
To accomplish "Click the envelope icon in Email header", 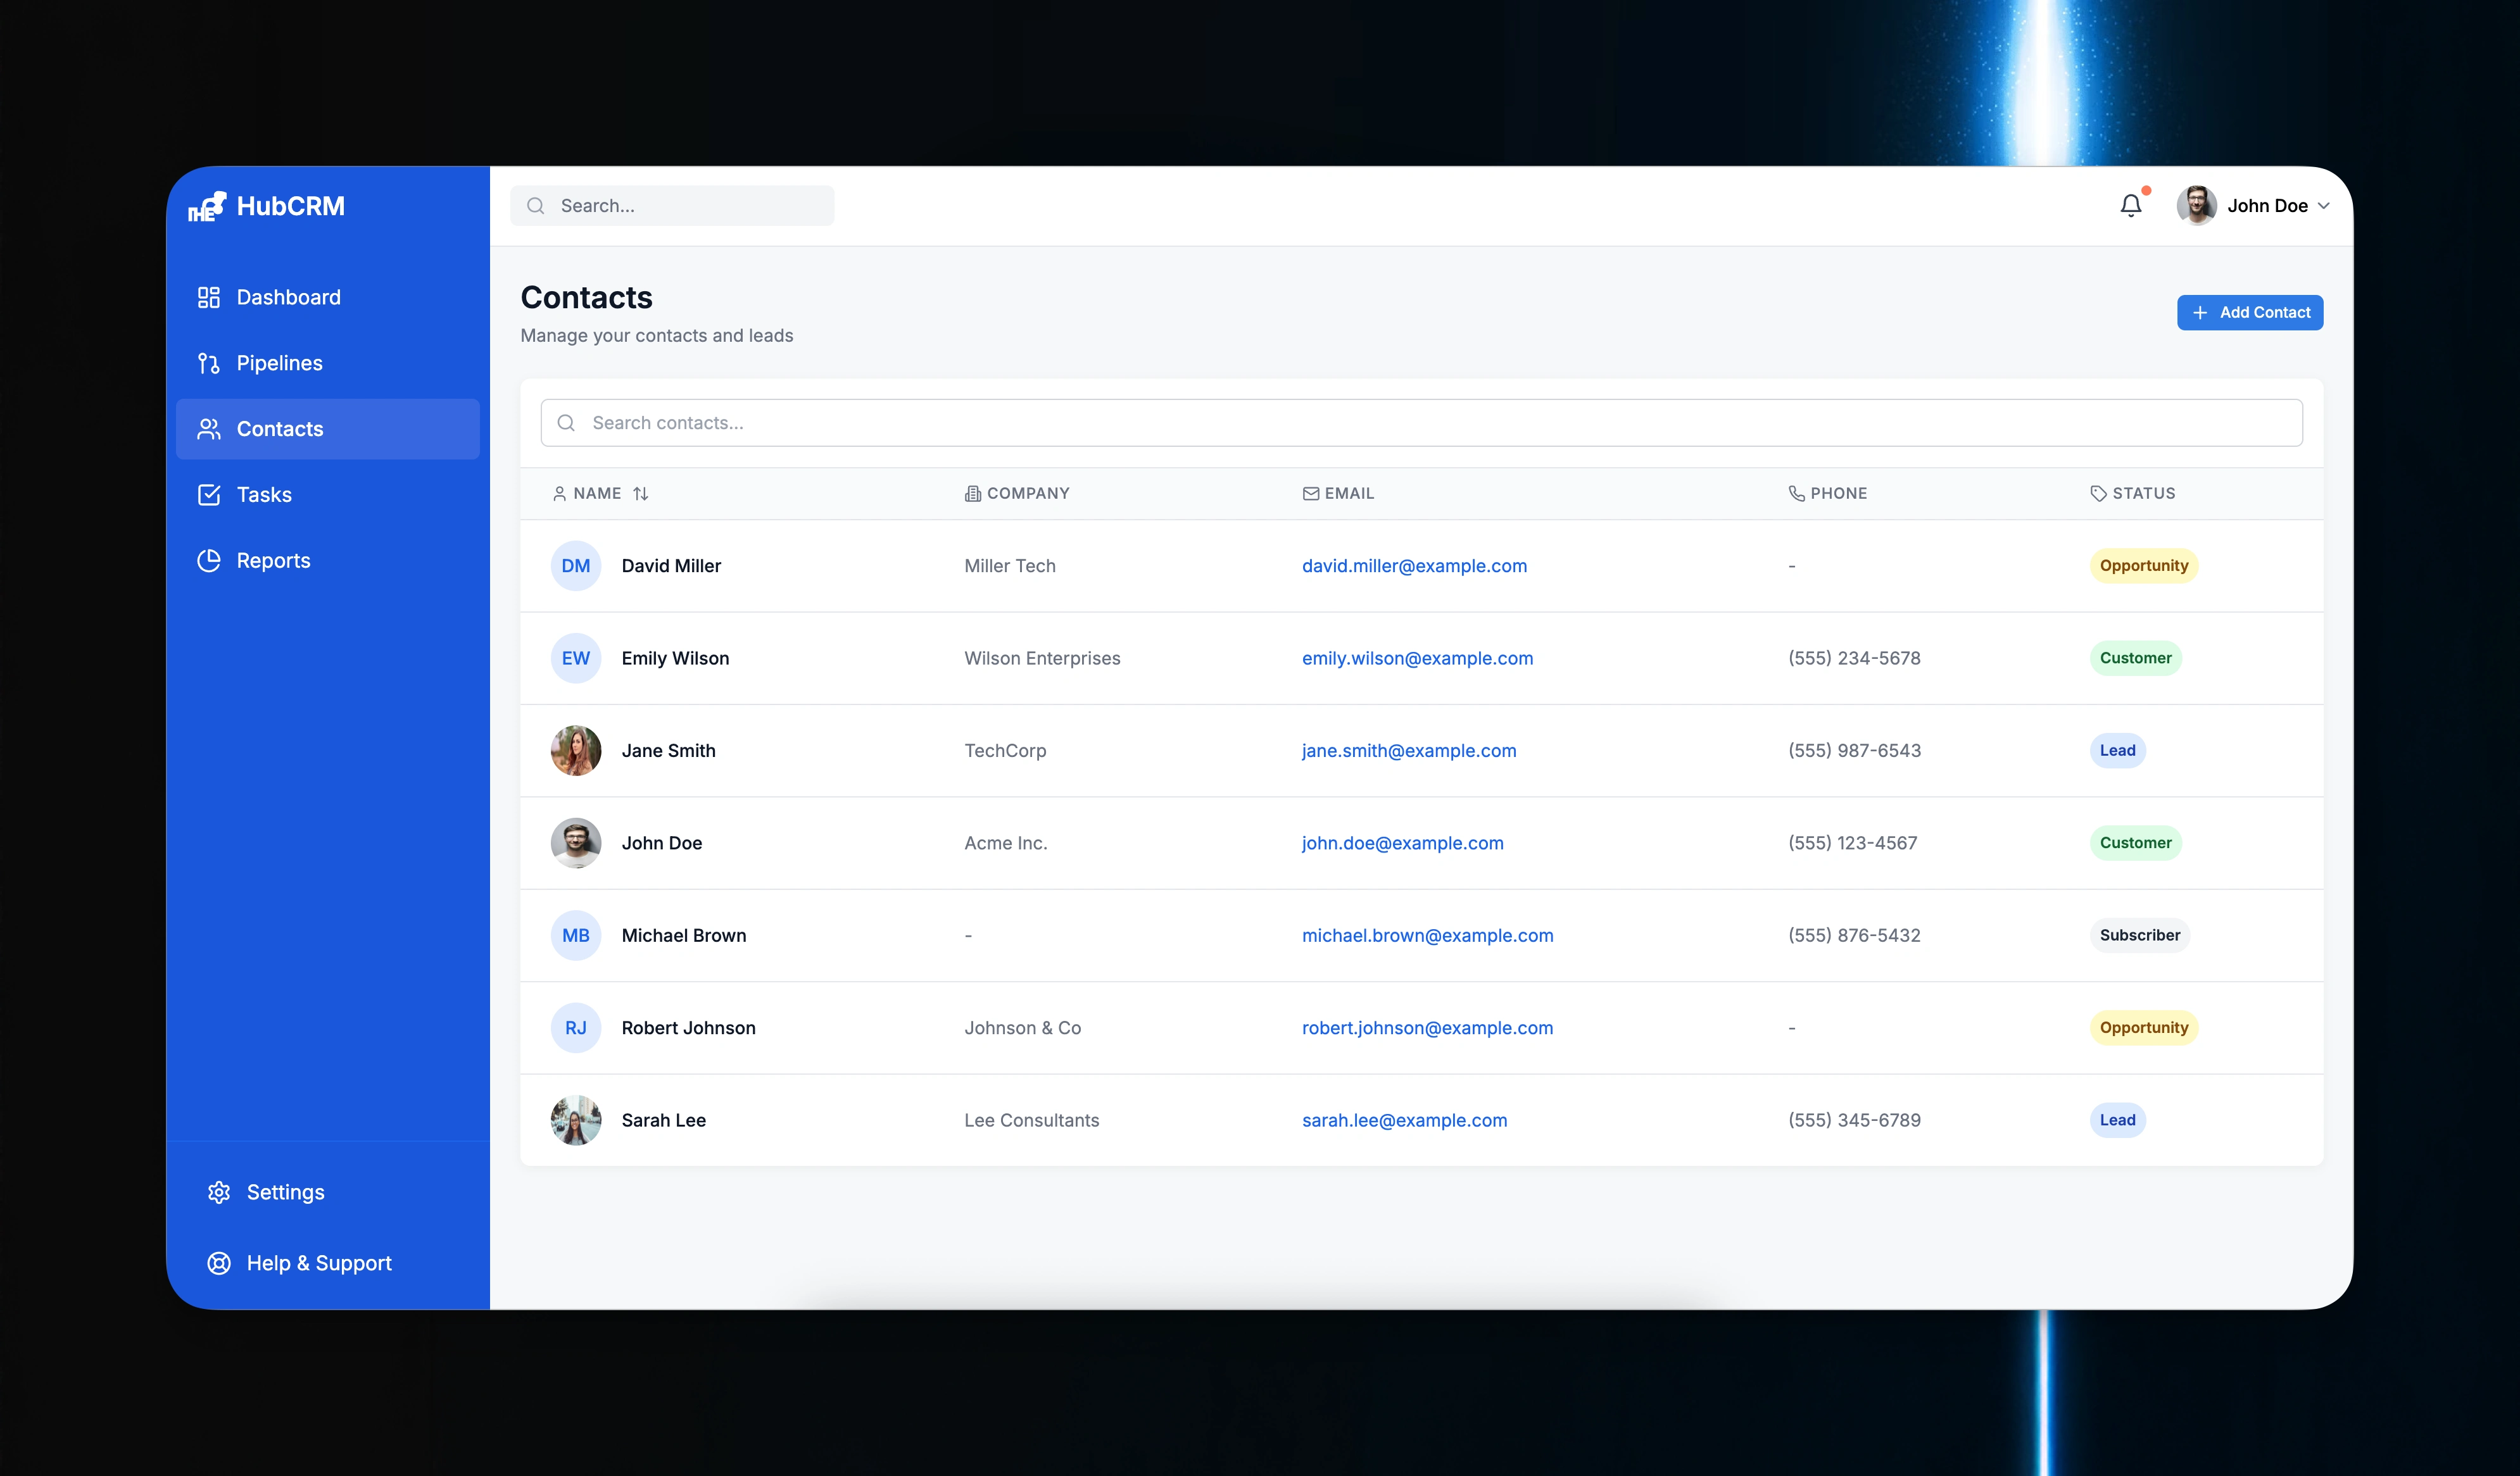I will pos(1310,494).
